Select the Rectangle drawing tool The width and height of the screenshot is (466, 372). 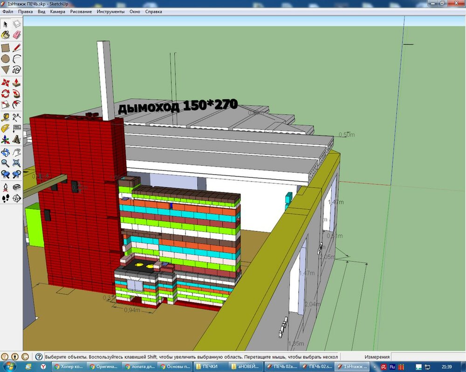[6, 47]
